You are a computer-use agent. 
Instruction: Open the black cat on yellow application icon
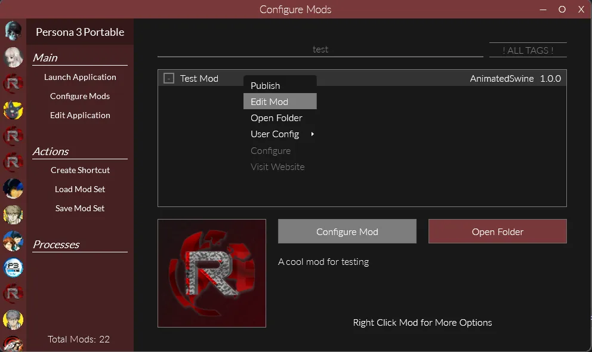13,110
